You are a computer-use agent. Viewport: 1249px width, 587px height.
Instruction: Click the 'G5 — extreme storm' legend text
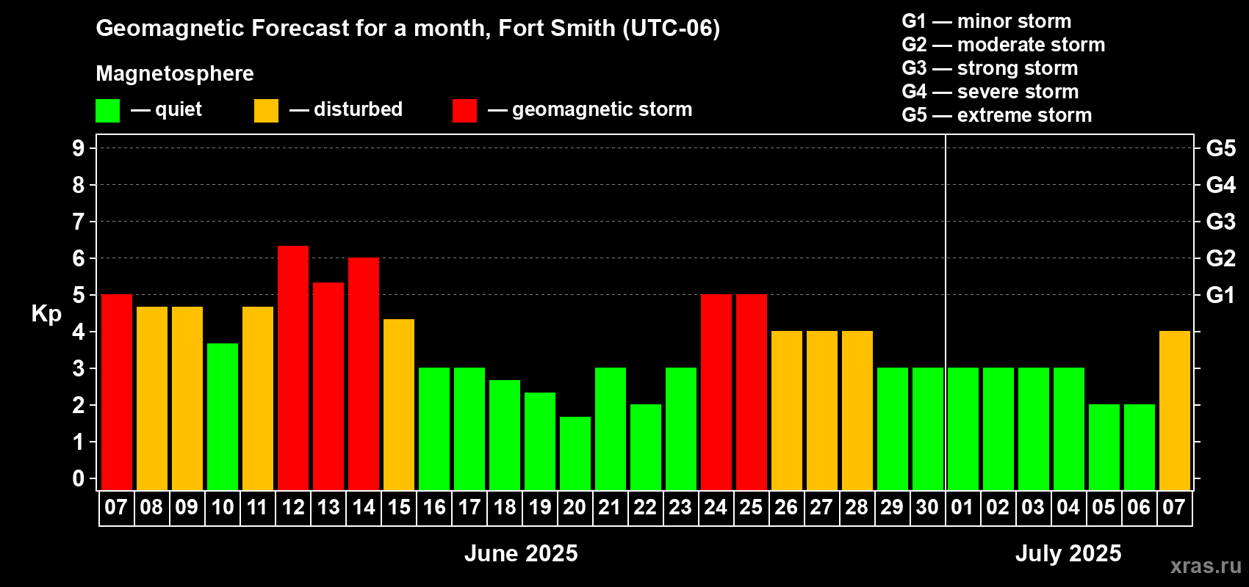[x=997, y=115]
